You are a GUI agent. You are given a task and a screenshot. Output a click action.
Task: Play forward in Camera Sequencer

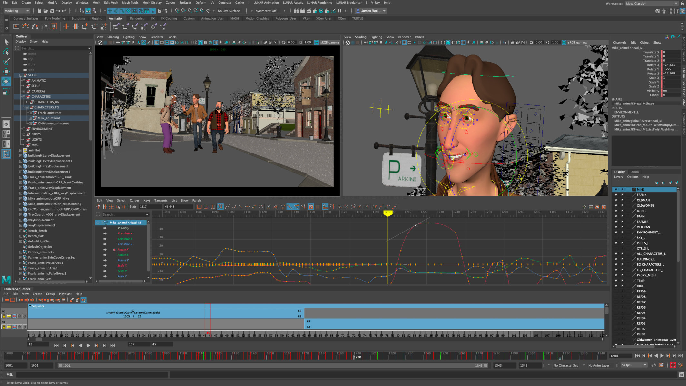[88, 345]
